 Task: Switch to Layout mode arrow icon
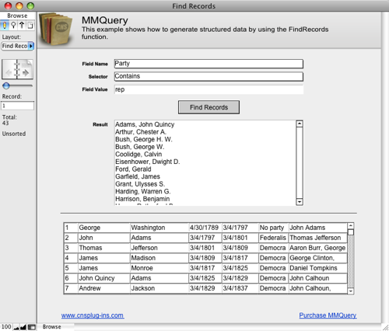22,26
